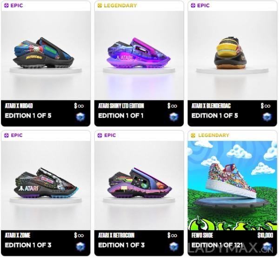Click the gem icon on Atari Shiny Ltd Edition card
This screenshot has height=258, width=279.
point(173,117)
